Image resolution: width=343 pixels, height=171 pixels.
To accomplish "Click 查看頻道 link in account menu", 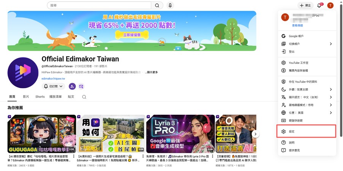I will click(x=297, y=25).
